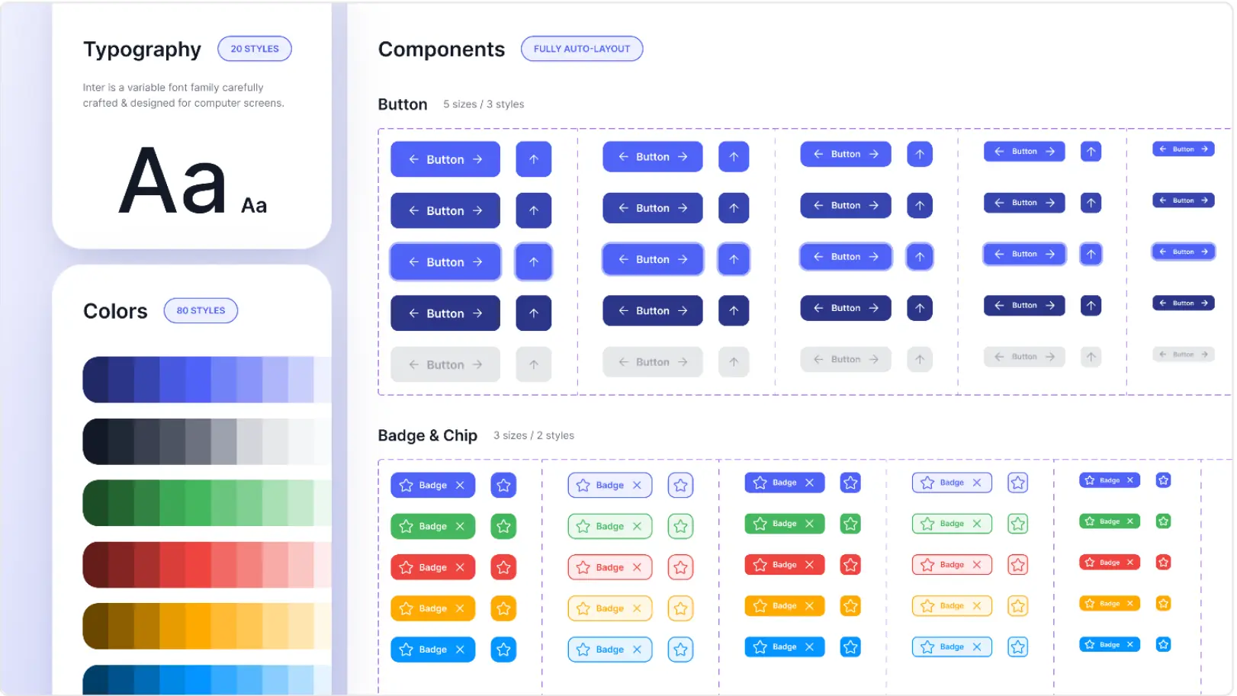Viewport: 1237px width, 696px height.
Task: Click the right arrow in the disabled gray Button
Action: click(477, 364)
